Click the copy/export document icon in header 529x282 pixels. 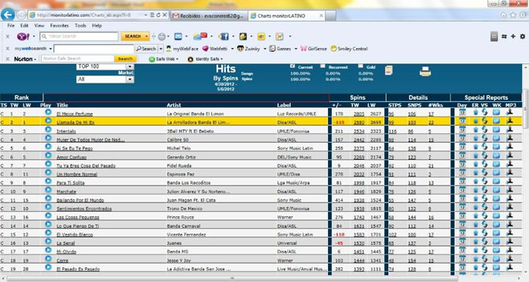click(x=389, y=70)
